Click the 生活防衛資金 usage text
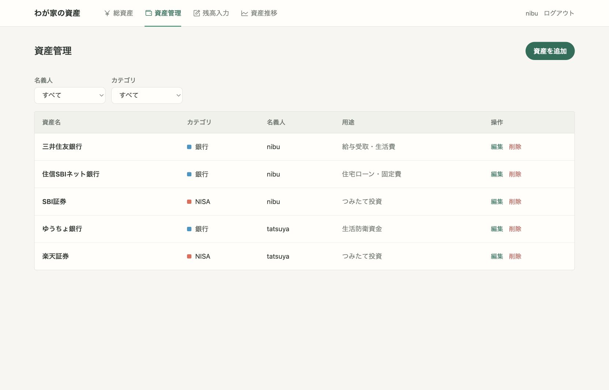The image size is (609, 390). tap(362, 229)
